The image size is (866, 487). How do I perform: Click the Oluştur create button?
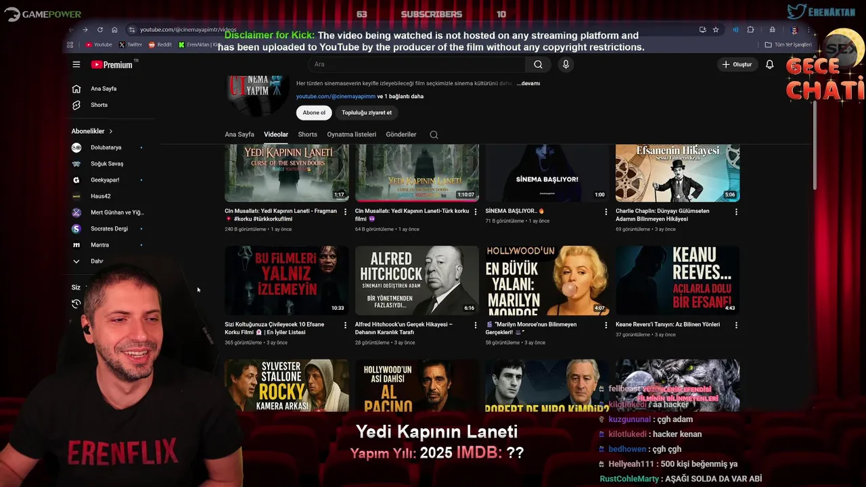click(x=737, y=64)
